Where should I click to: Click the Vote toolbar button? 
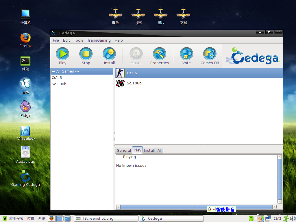[186, 56]
